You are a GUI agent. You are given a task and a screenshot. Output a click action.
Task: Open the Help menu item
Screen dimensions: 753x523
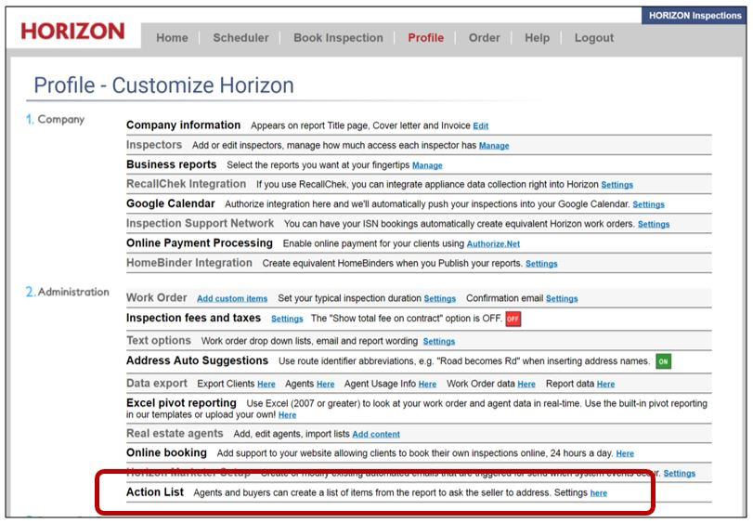537,38
